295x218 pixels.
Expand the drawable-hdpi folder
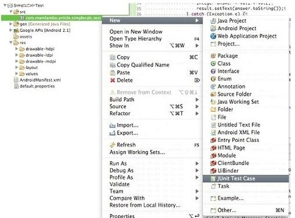(17, 48)
